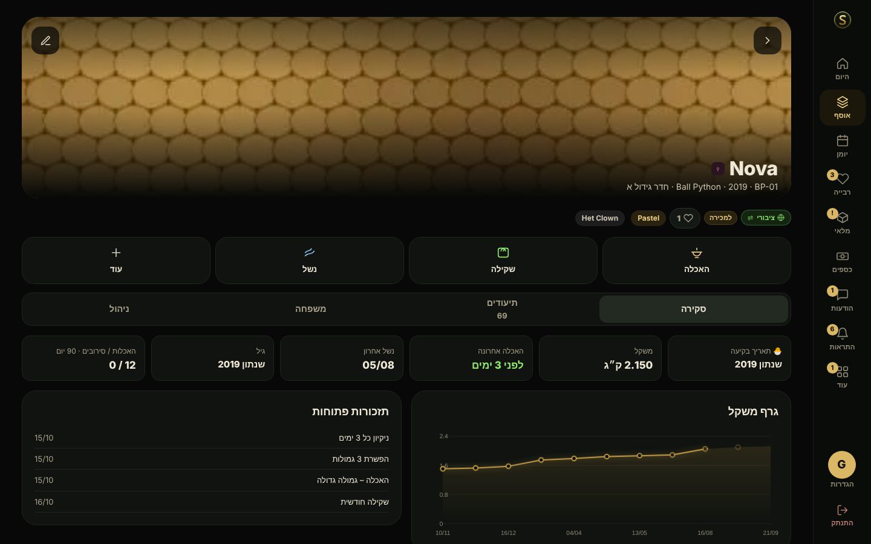Screen dimensions: 871x544
Task: Toggle the for-sale למכירה badge
Action: (x=720, y=218)
